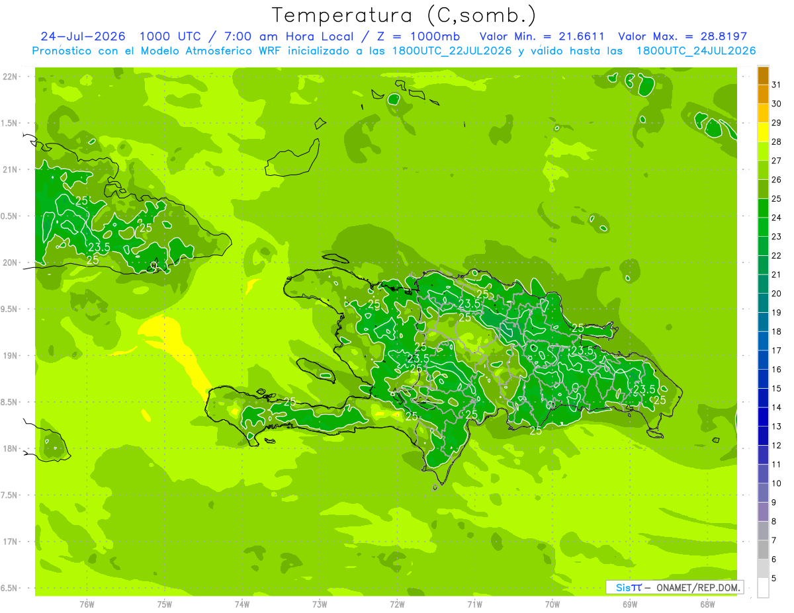Click the '68W' longitude label
Viewport: 794px width, 613px height.
pyautogui.click(x=707, y=604)
